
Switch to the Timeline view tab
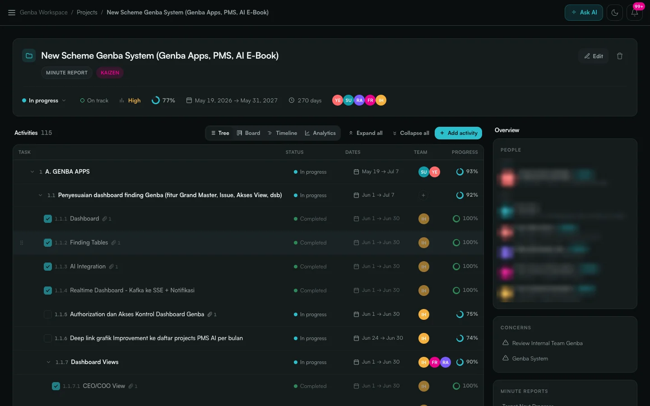pos(282,133)
